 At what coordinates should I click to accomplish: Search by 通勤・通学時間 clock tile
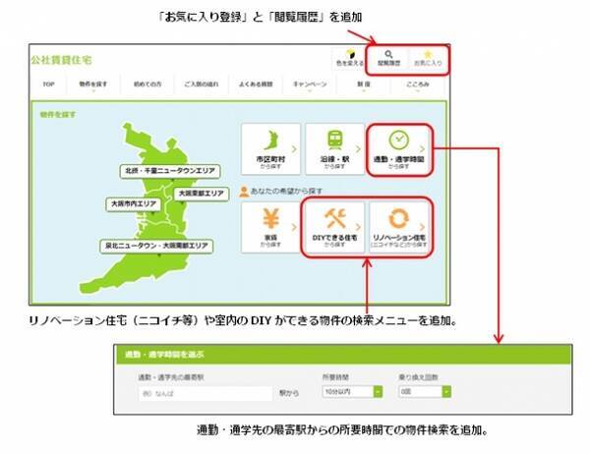point(399,149)
